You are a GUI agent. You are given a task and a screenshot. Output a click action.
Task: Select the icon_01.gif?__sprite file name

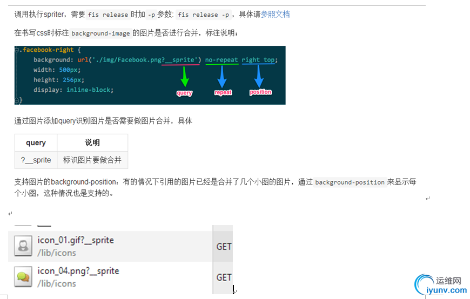pos(76,240)
